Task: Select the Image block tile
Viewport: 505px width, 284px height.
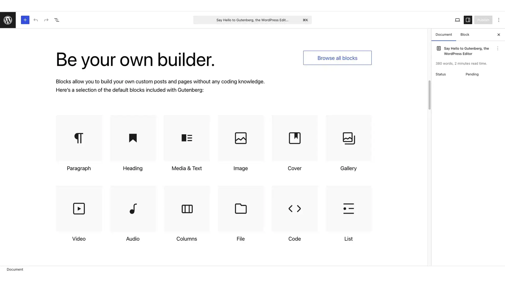Action: (x=241, y=138)
